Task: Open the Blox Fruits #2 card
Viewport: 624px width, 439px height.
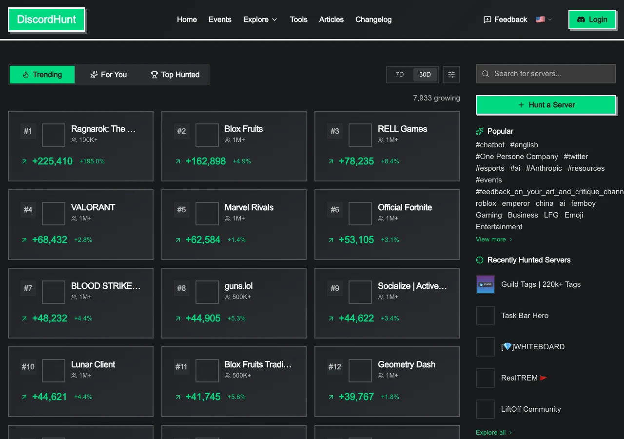Action: pyautogui.click(x=234, y=146)
